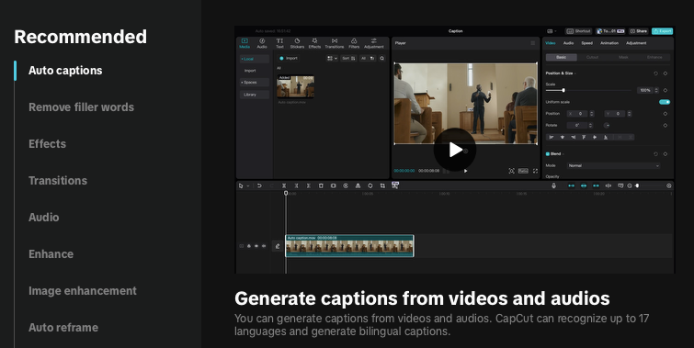Uncheck the Blend checkbox

[548, 154]
